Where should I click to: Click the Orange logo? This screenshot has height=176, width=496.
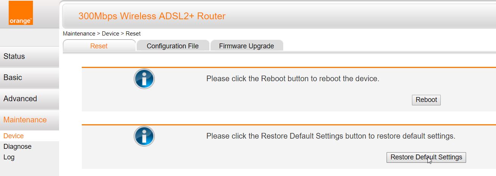[21, 13]
